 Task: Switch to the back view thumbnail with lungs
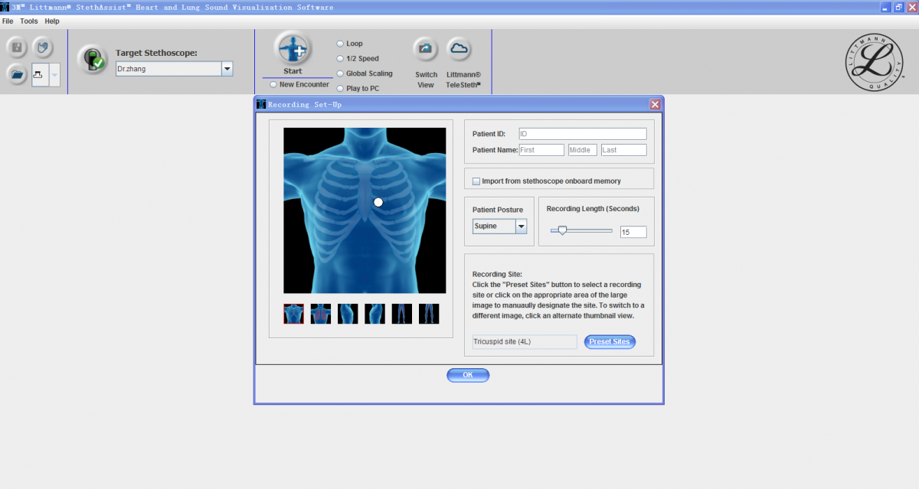point(321,314)
